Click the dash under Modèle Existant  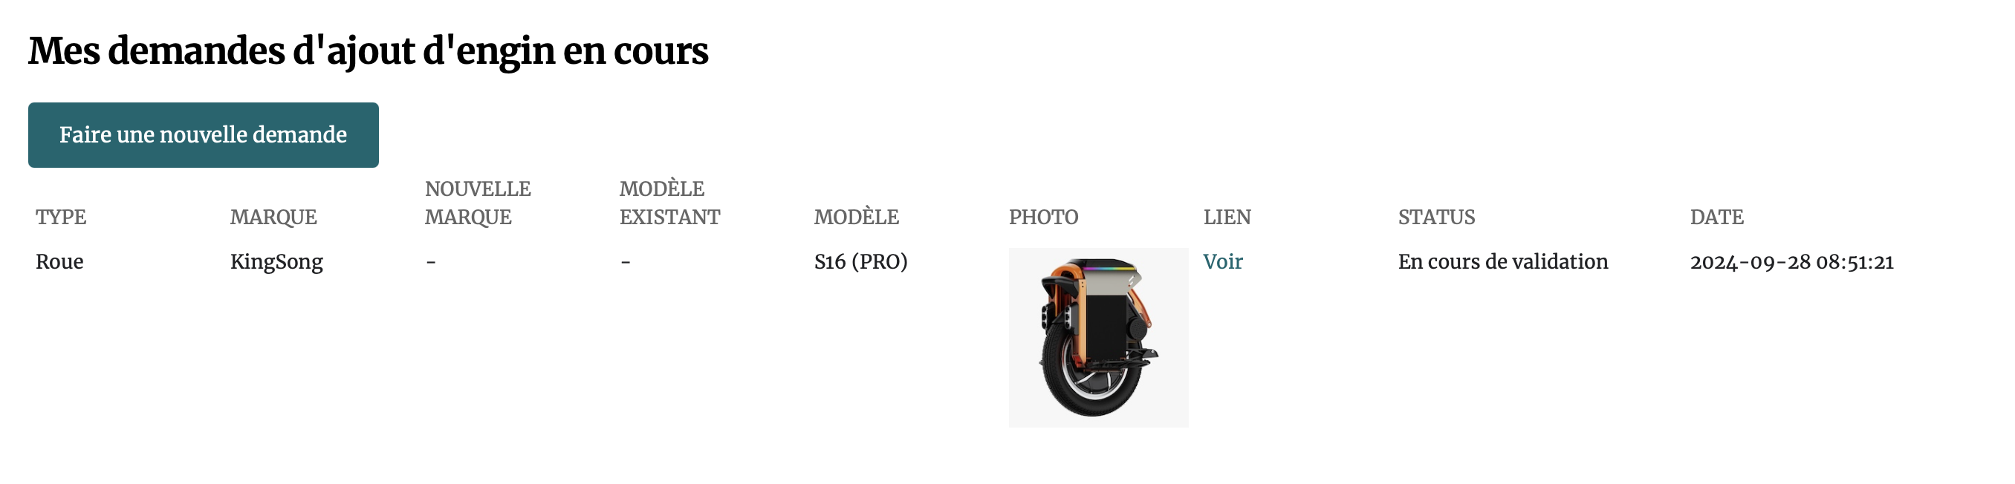(626, 262)
